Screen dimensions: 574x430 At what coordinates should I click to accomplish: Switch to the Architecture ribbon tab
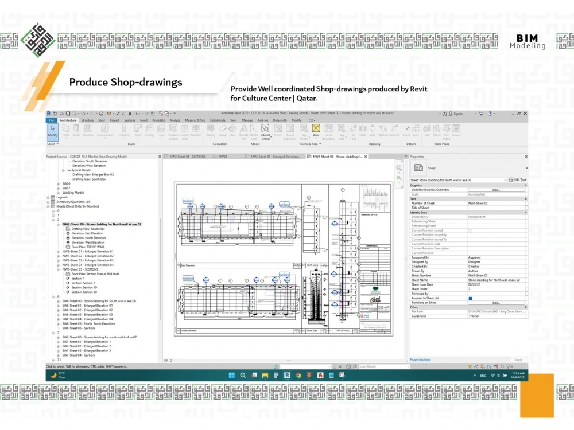pos(68,120)
